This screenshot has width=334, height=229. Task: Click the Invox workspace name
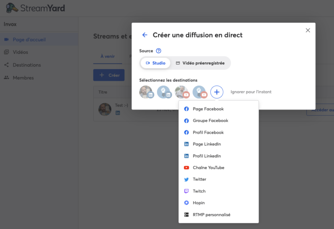(x=10, y=24)
